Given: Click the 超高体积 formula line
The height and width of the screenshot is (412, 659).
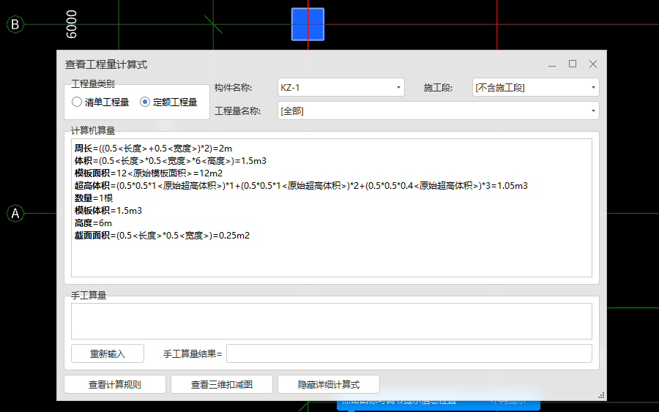Looking at the screenshot, I should (x=301, y=186).
